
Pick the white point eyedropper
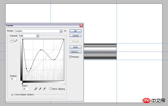44,89
